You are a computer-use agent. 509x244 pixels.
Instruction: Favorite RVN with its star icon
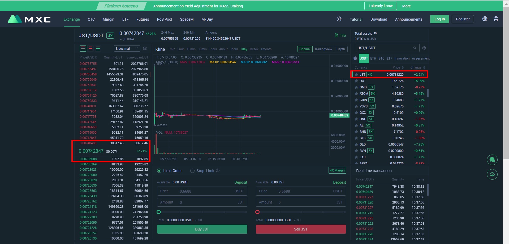point(356,151)
